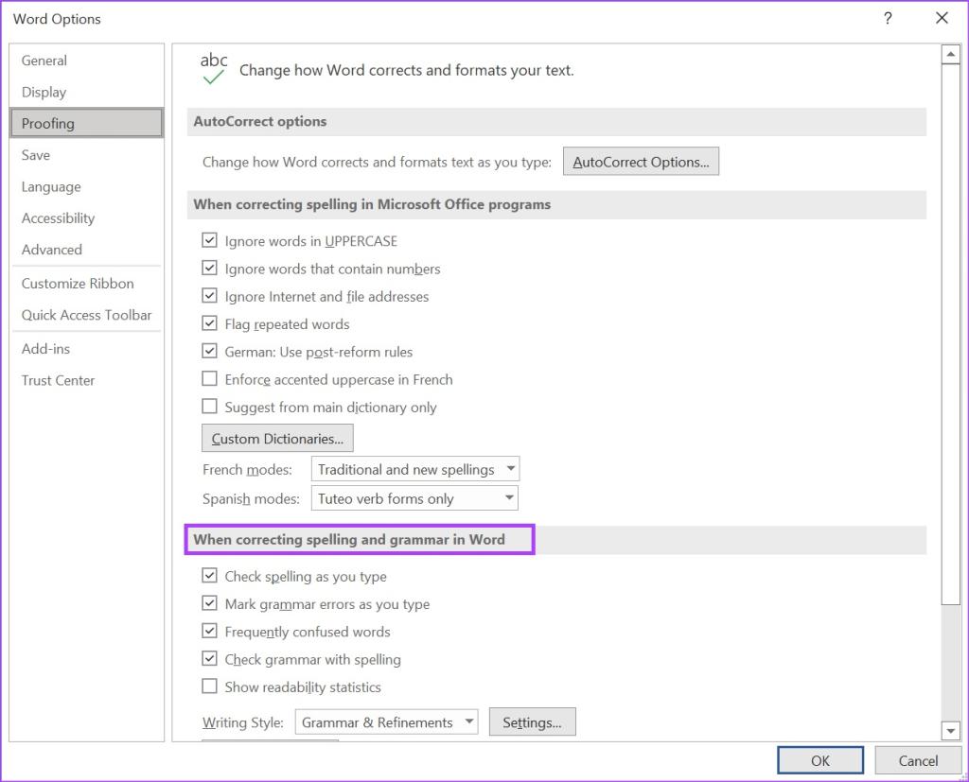The image size is (969, 782).
Task: Close the Word Options dialog
Action: coord(942,18)
